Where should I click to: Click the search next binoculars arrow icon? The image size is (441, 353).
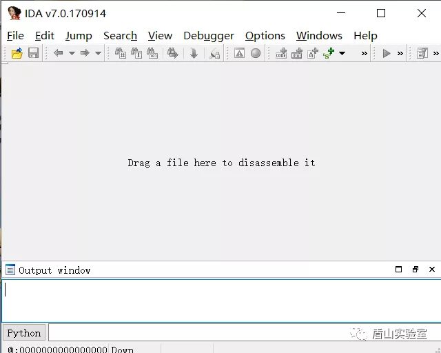[173, 53]
